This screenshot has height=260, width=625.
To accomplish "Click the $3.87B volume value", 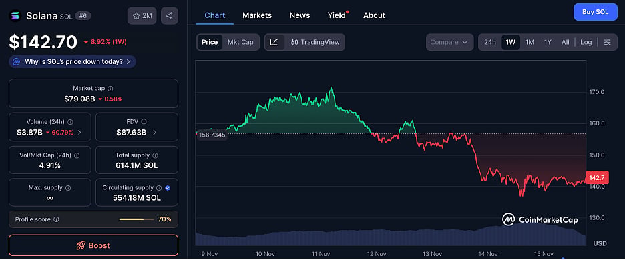I will pos(29,133).
